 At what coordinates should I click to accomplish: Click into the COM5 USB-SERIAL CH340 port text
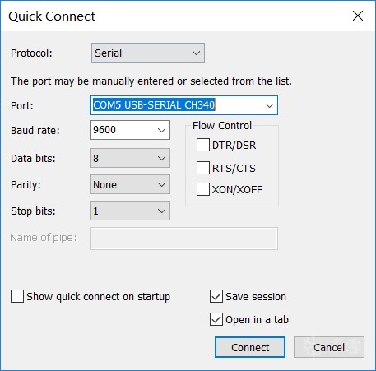click(x=154, y=105)
